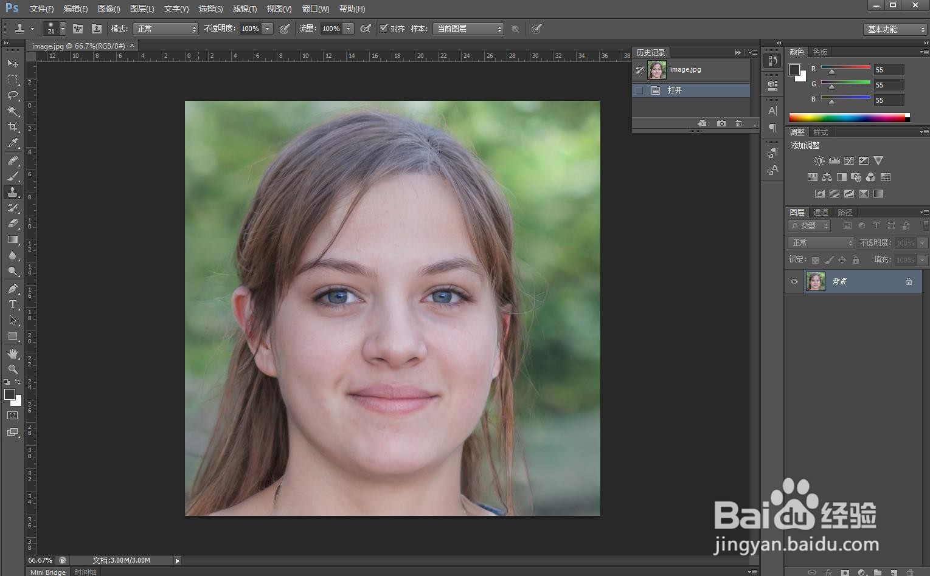The width and height of the screenshot is (930, 576).
Task: Toggle history source box beside 打开 step
Action: (639, 91)
